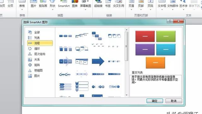Screen dimensions: 202x114
Task: Click the SmartArt ribbon button
Action: [64, 4]
